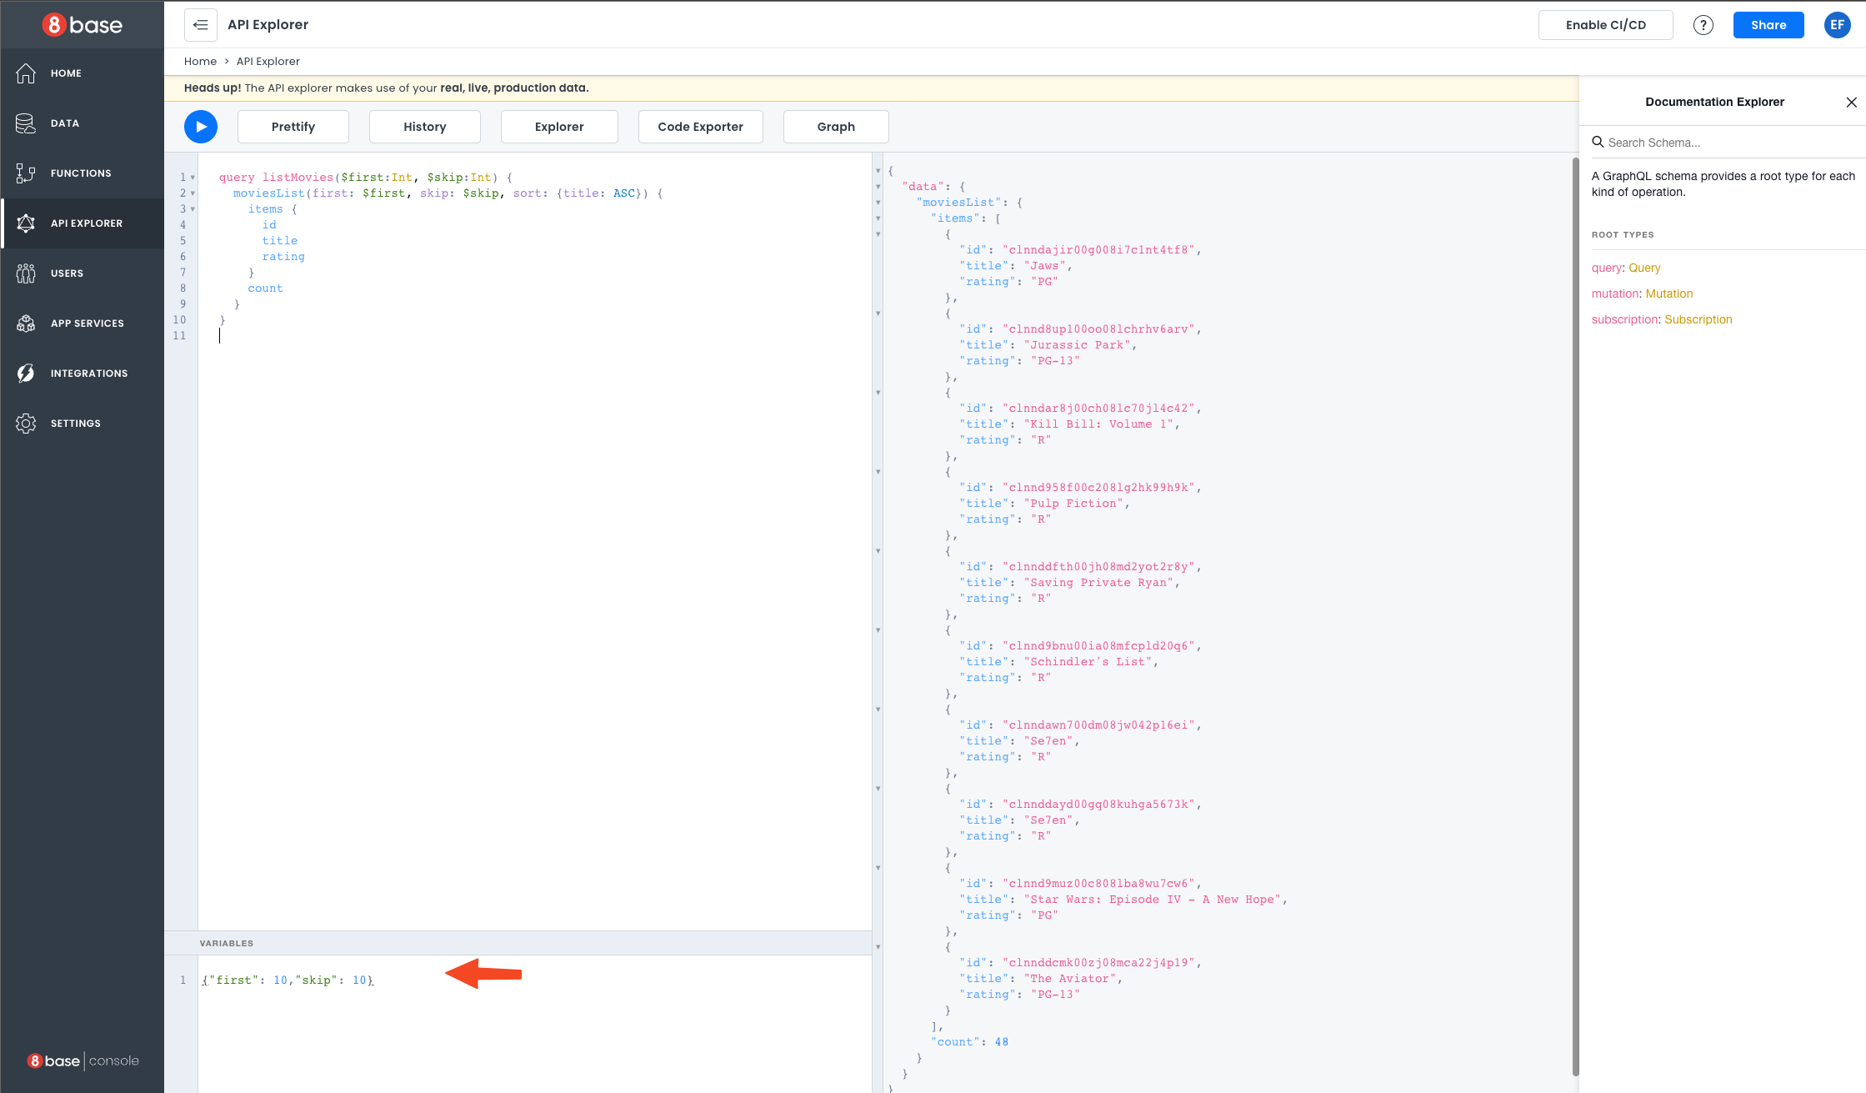Click the help question mark icon
Viewport: 1866px width, 1093px height.
click(x=1703, y=25)
